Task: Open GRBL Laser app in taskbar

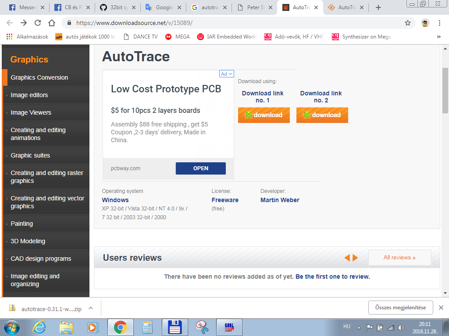Action: 229,327
